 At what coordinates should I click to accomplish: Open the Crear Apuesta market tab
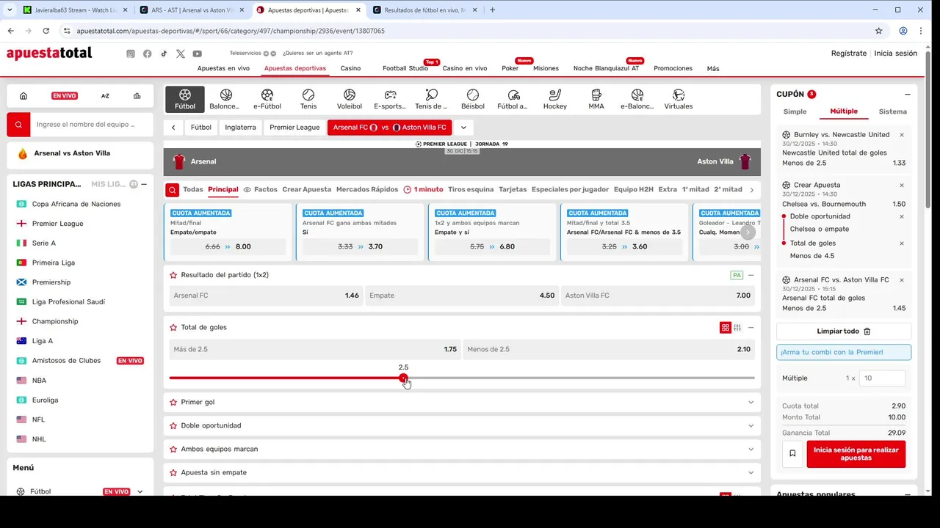pos(306,189)
